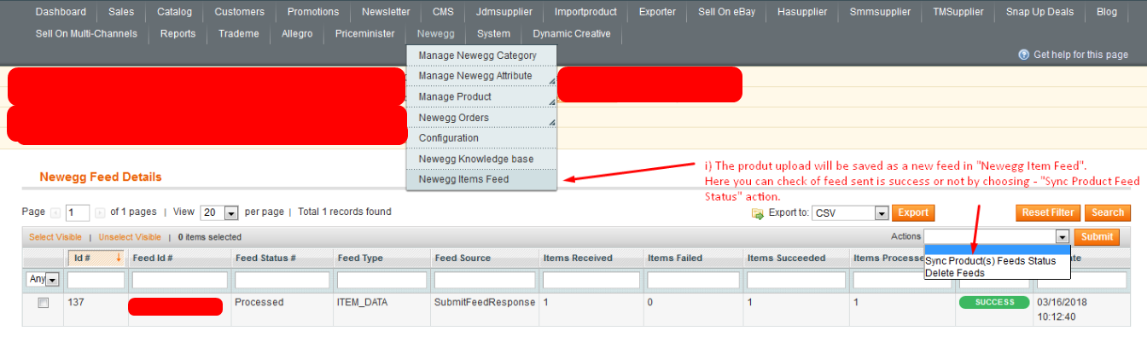Open the Sell On eBay menu

pyautogui.click(x=726, y=12)
